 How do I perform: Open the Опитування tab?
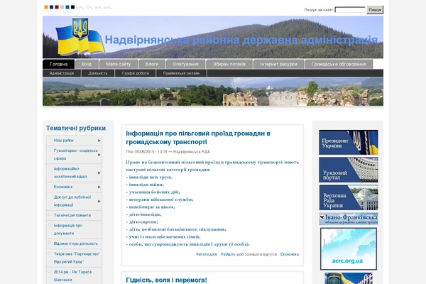[x=185, y=64]
